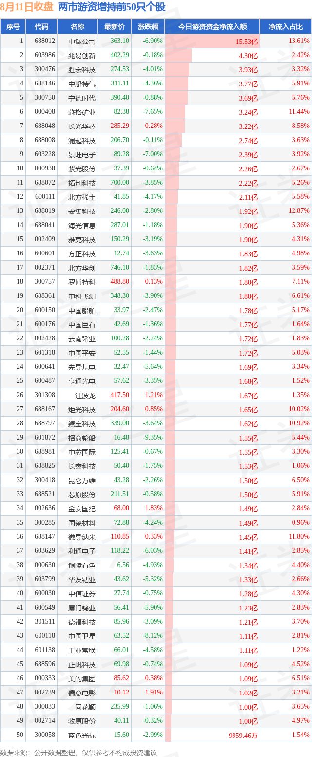Open the 宁德时代 row name
312x757 pixels.
point(82,98)
